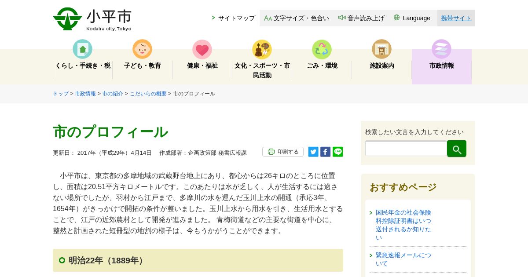Screen dimensions: 528x277
Task: Open the くらし・手続き・税 house icon
Action: click(82, 49)
